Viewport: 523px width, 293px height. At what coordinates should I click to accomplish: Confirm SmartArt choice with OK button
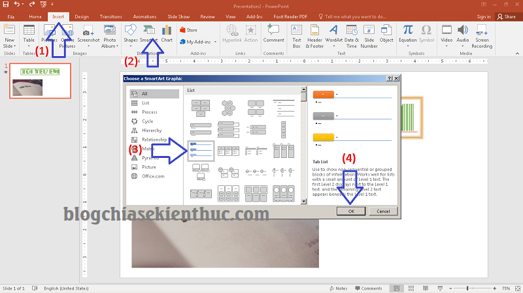click(x=351, y=211)
